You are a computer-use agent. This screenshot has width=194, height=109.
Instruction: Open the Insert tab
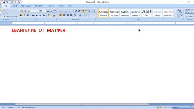[x=15, y=6]
